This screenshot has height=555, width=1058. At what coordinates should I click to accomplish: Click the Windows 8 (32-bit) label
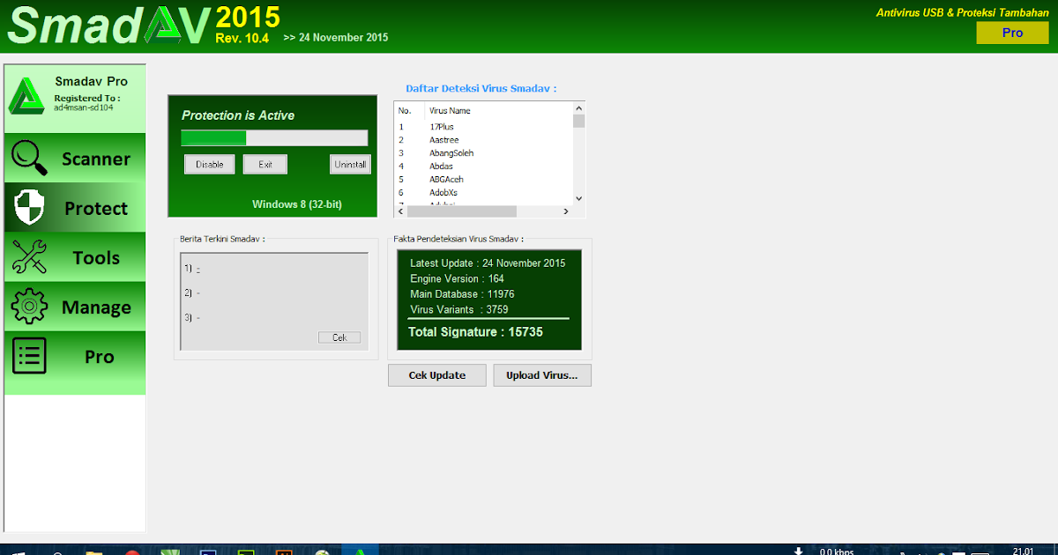pyautogui.click(x=297, y=204)
